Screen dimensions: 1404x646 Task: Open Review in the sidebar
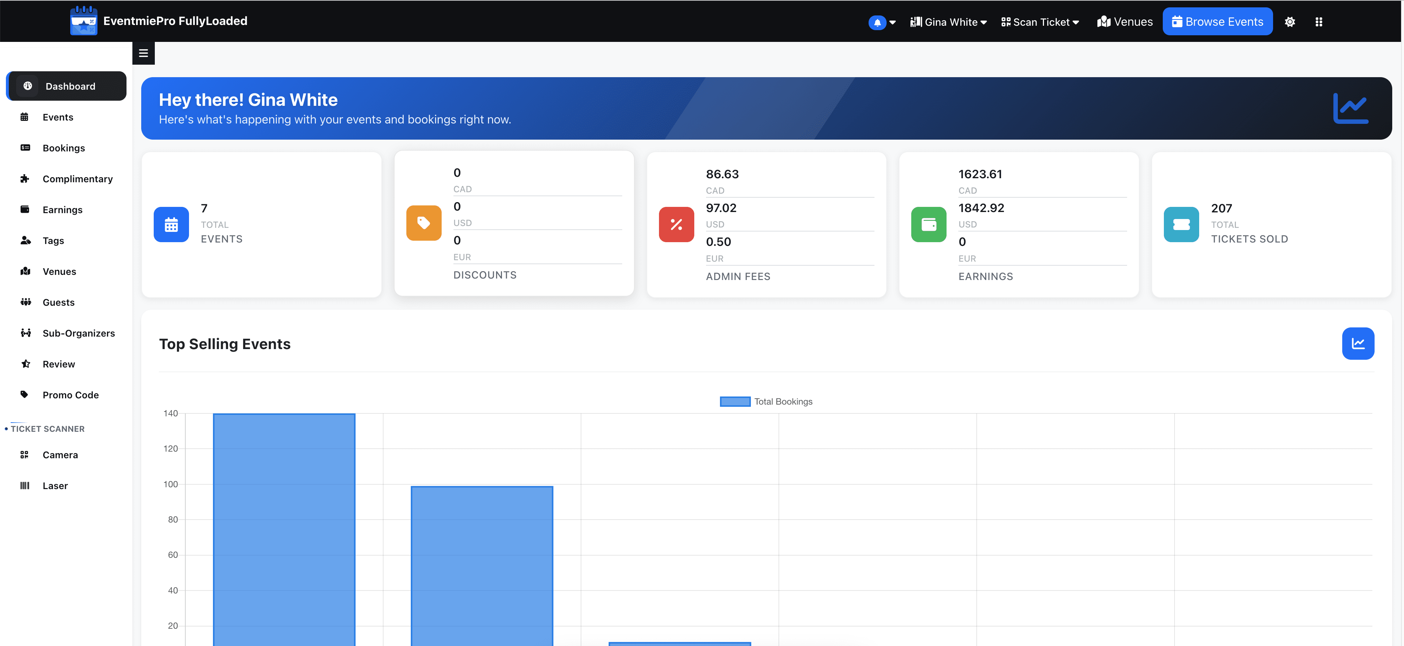click(67, 365)
